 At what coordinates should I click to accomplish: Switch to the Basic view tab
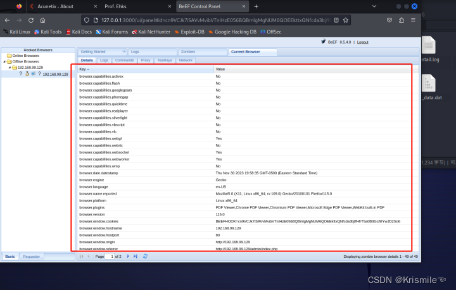(x=10, y=257)
